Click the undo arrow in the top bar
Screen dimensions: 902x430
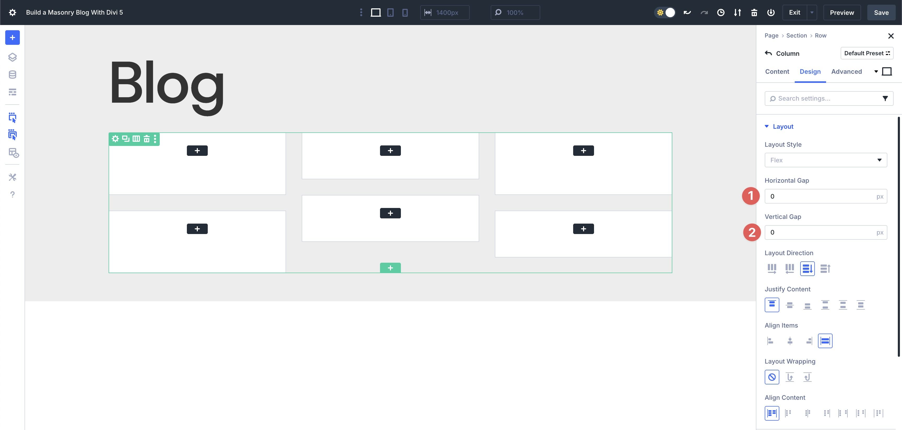(x=687, y=12)
